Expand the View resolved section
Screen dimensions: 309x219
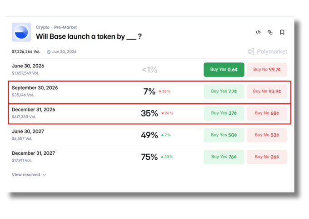[29, 175]
